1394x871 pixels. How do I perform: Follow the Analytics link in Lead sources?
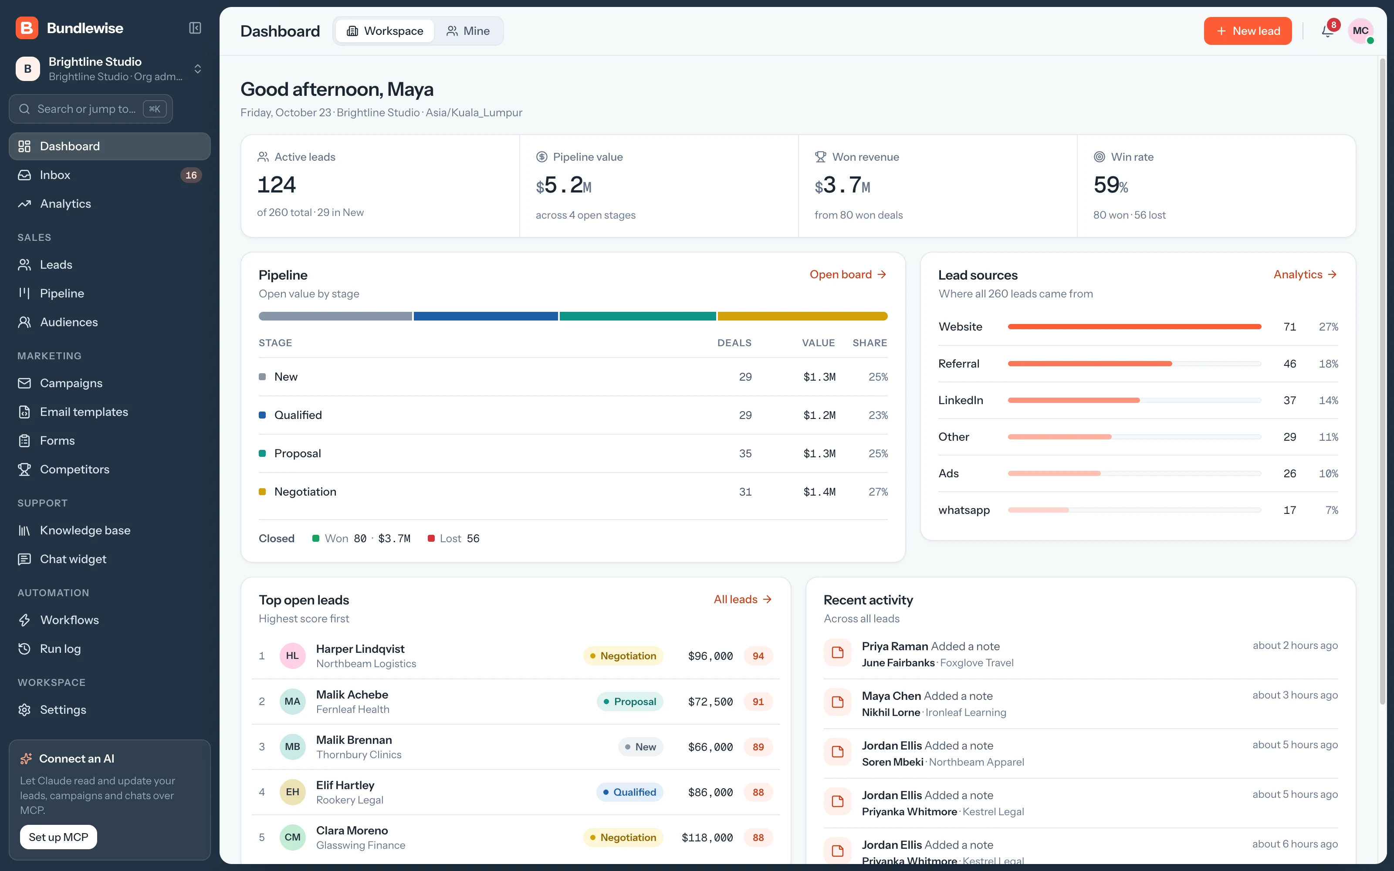(x=1305, y=275)
